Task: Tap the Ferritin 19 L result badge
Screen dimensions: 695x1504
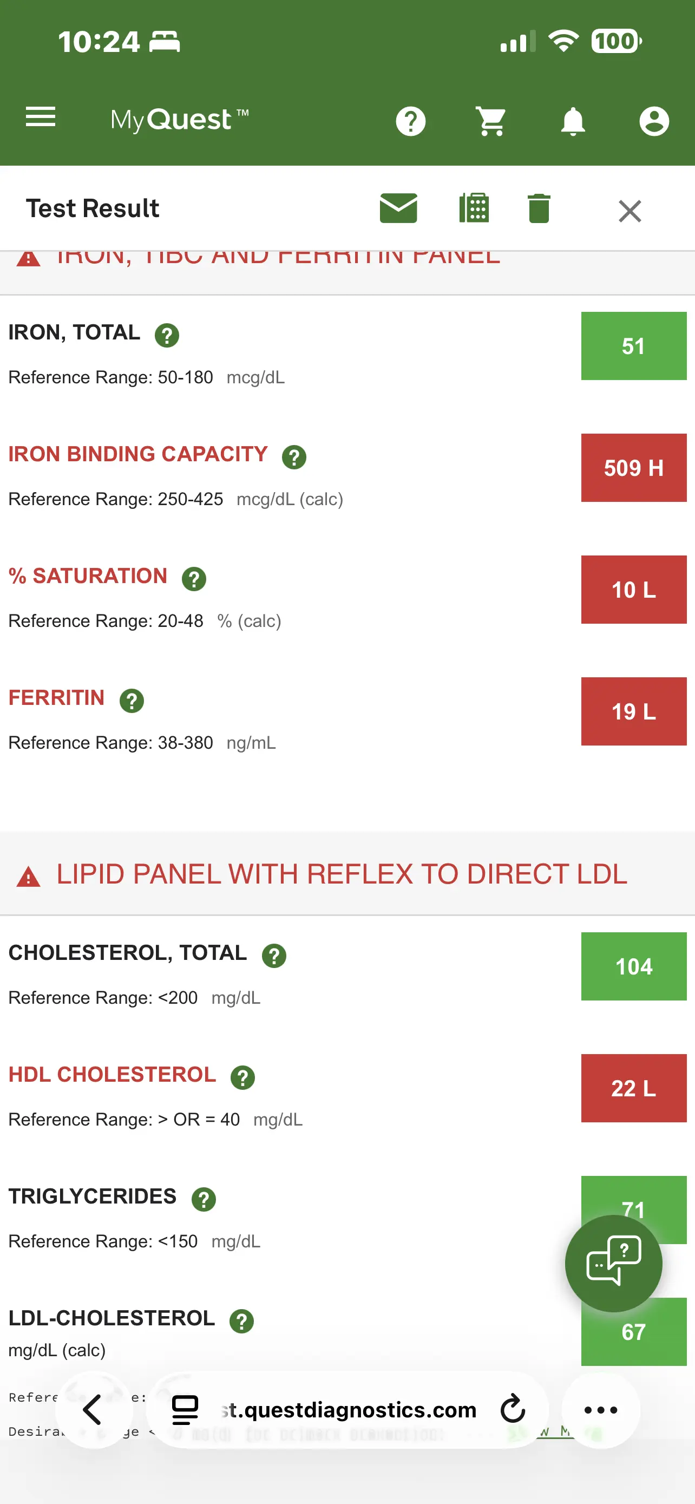Action: [633, 711]
